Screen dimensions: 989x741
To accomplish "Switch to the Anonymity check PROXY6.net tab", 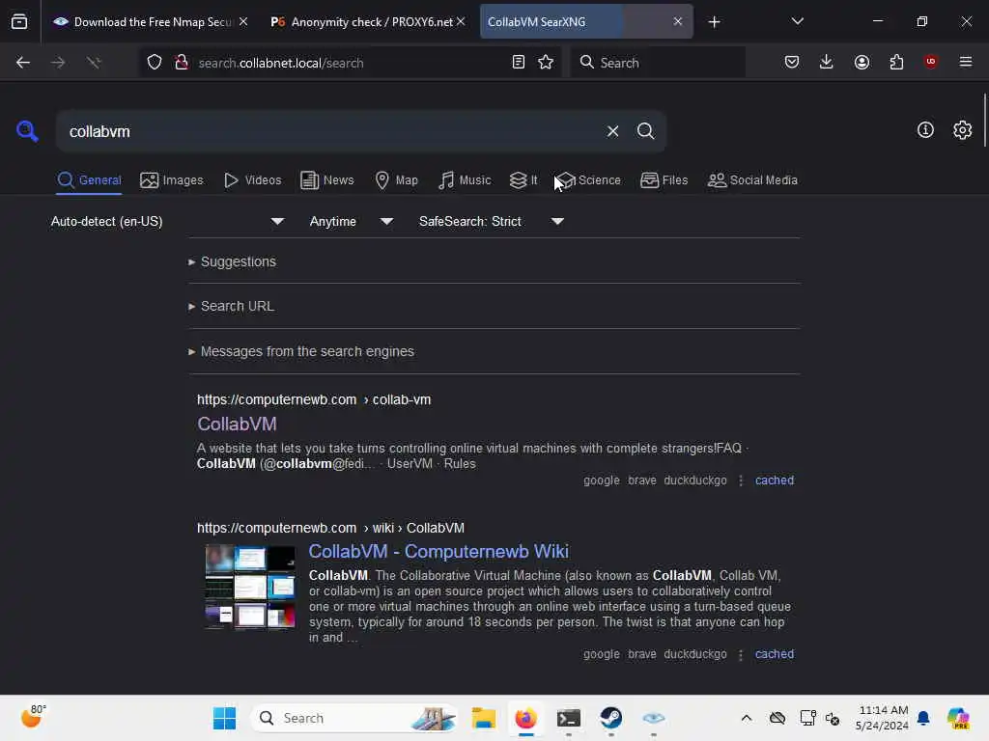I will [x=361, y=22].
